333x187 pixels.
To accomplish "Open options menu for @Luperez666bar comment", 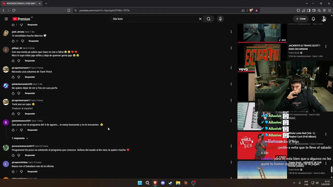I will pyautogui.click(x=231, y=162).
